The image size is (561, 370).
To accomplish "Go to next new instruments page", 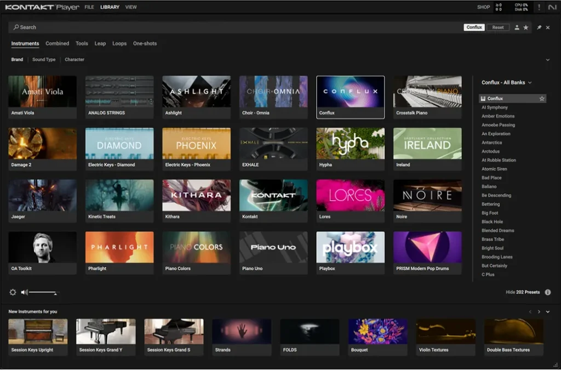I will [539, 312].
